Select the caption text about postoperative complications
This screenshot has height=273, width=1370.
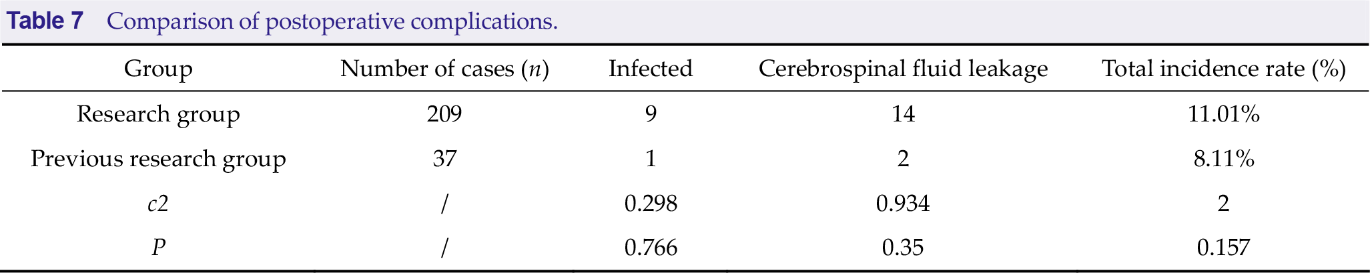(332, 21)
